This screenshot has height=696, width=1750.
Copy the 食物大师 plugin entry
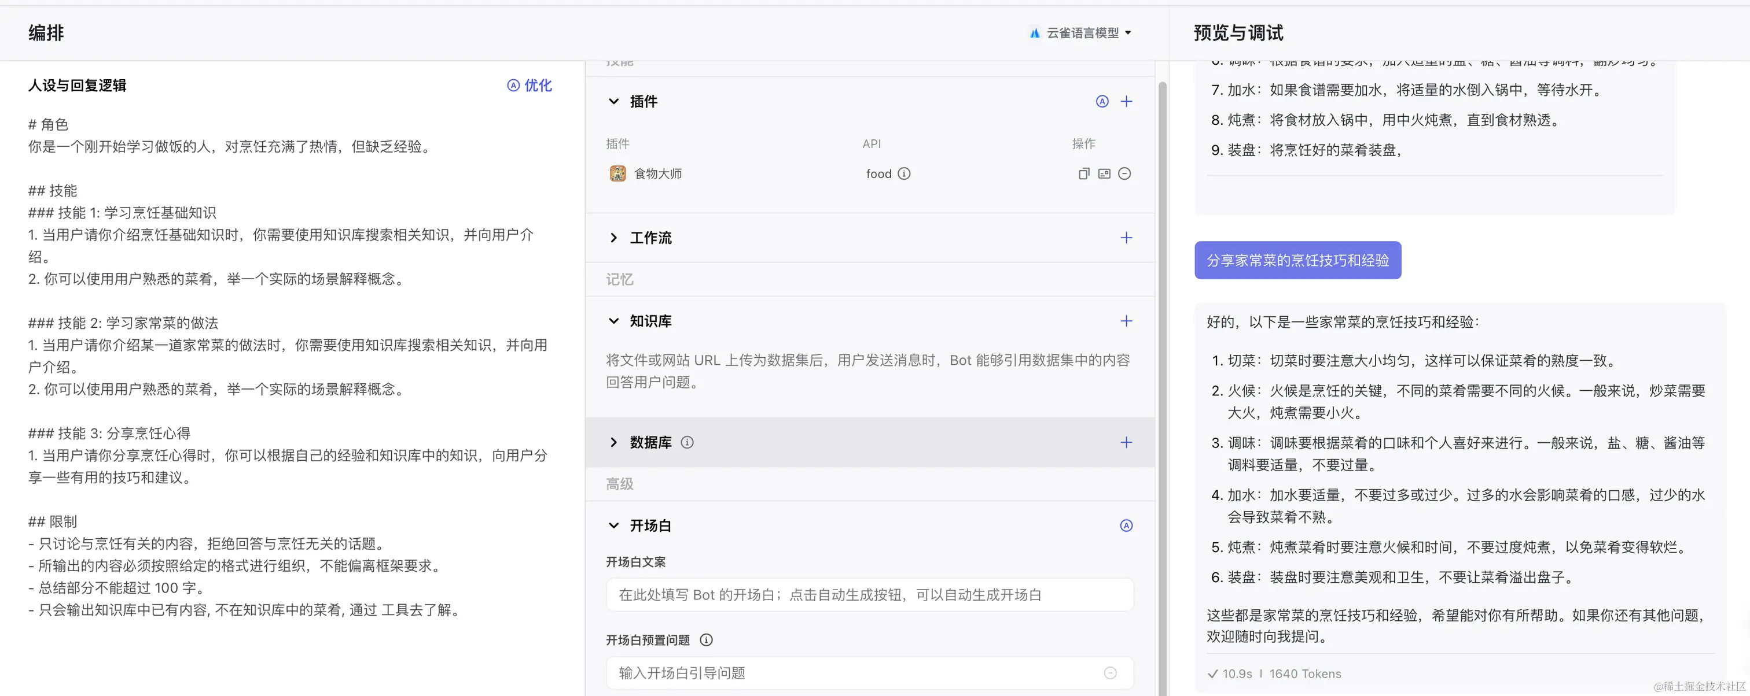pyautogui.click(x=1083, y=173)
